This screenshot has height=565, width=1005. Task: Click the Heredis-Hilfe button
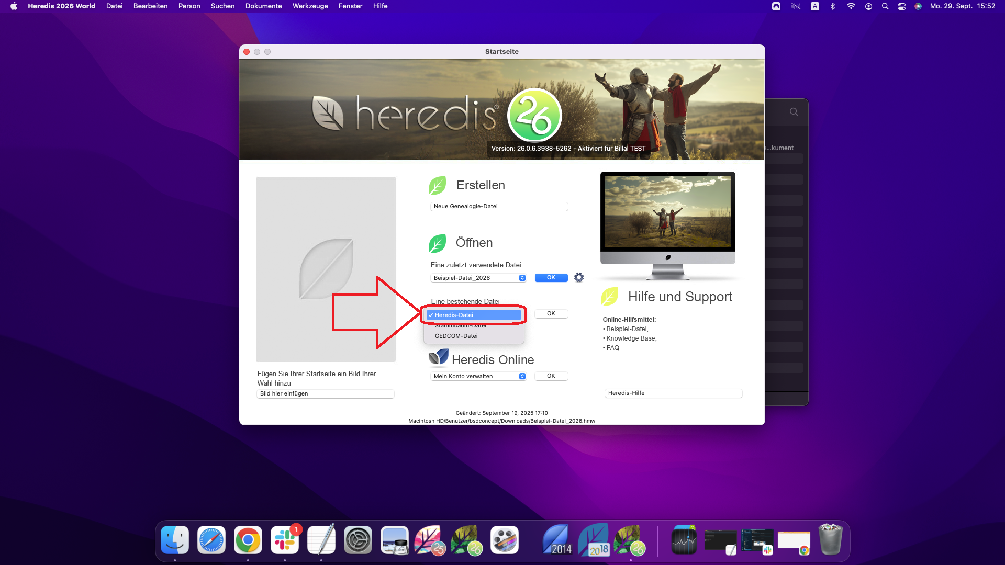point(673,393)
